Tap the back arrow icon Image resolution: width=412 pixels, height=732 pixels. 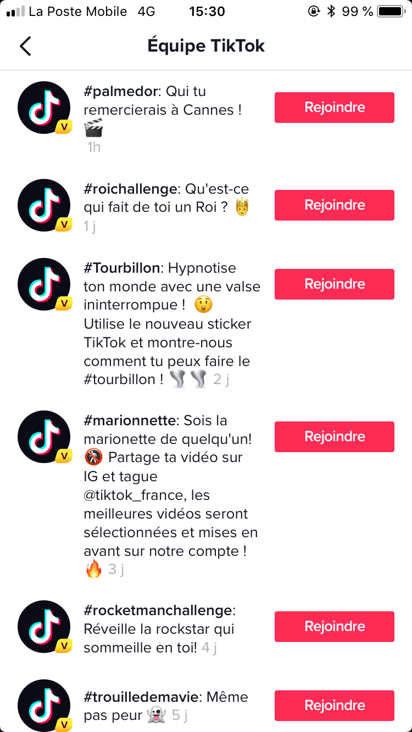pos(25,46)
